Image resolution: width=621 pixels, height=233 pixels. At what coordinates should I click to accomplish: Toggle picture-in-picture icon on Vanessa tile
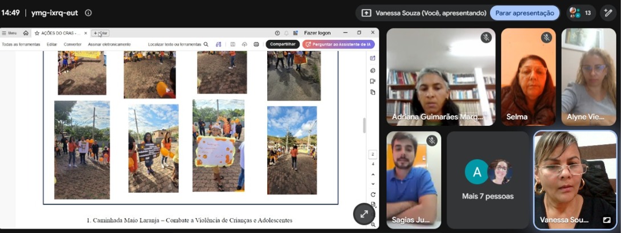pyautogui.click(x=606, y=220)
